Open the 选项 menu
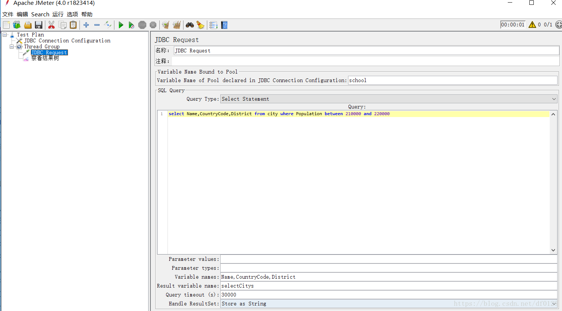Screen dimensions: 562x311 point(72,14)
